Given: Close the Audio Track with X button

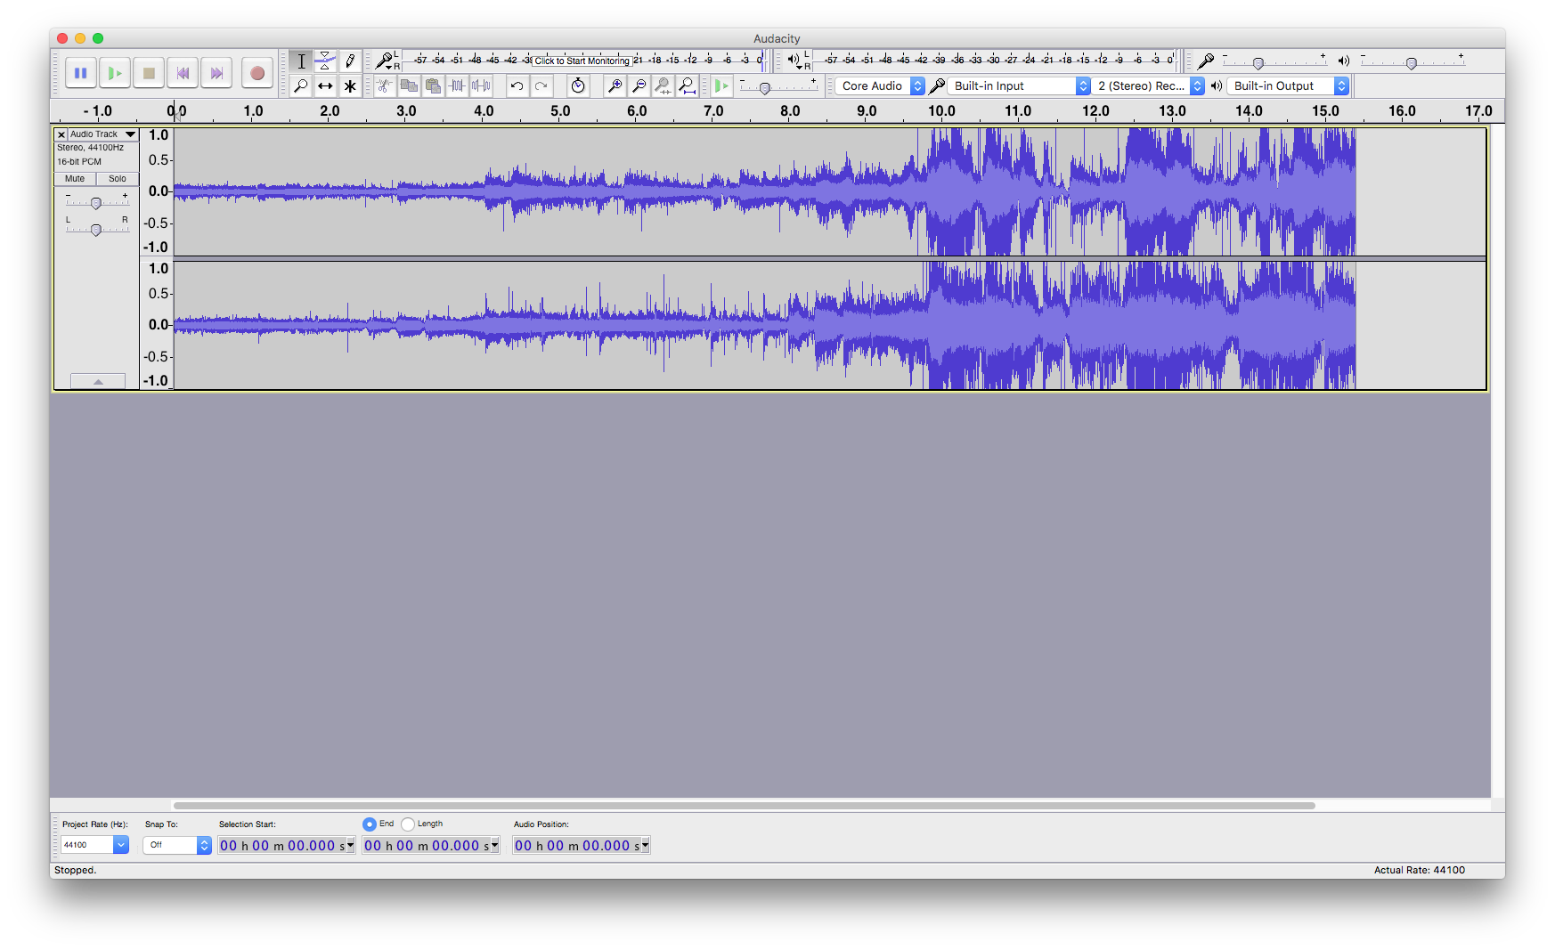Looking at the screenshot, I should (61, 134).
